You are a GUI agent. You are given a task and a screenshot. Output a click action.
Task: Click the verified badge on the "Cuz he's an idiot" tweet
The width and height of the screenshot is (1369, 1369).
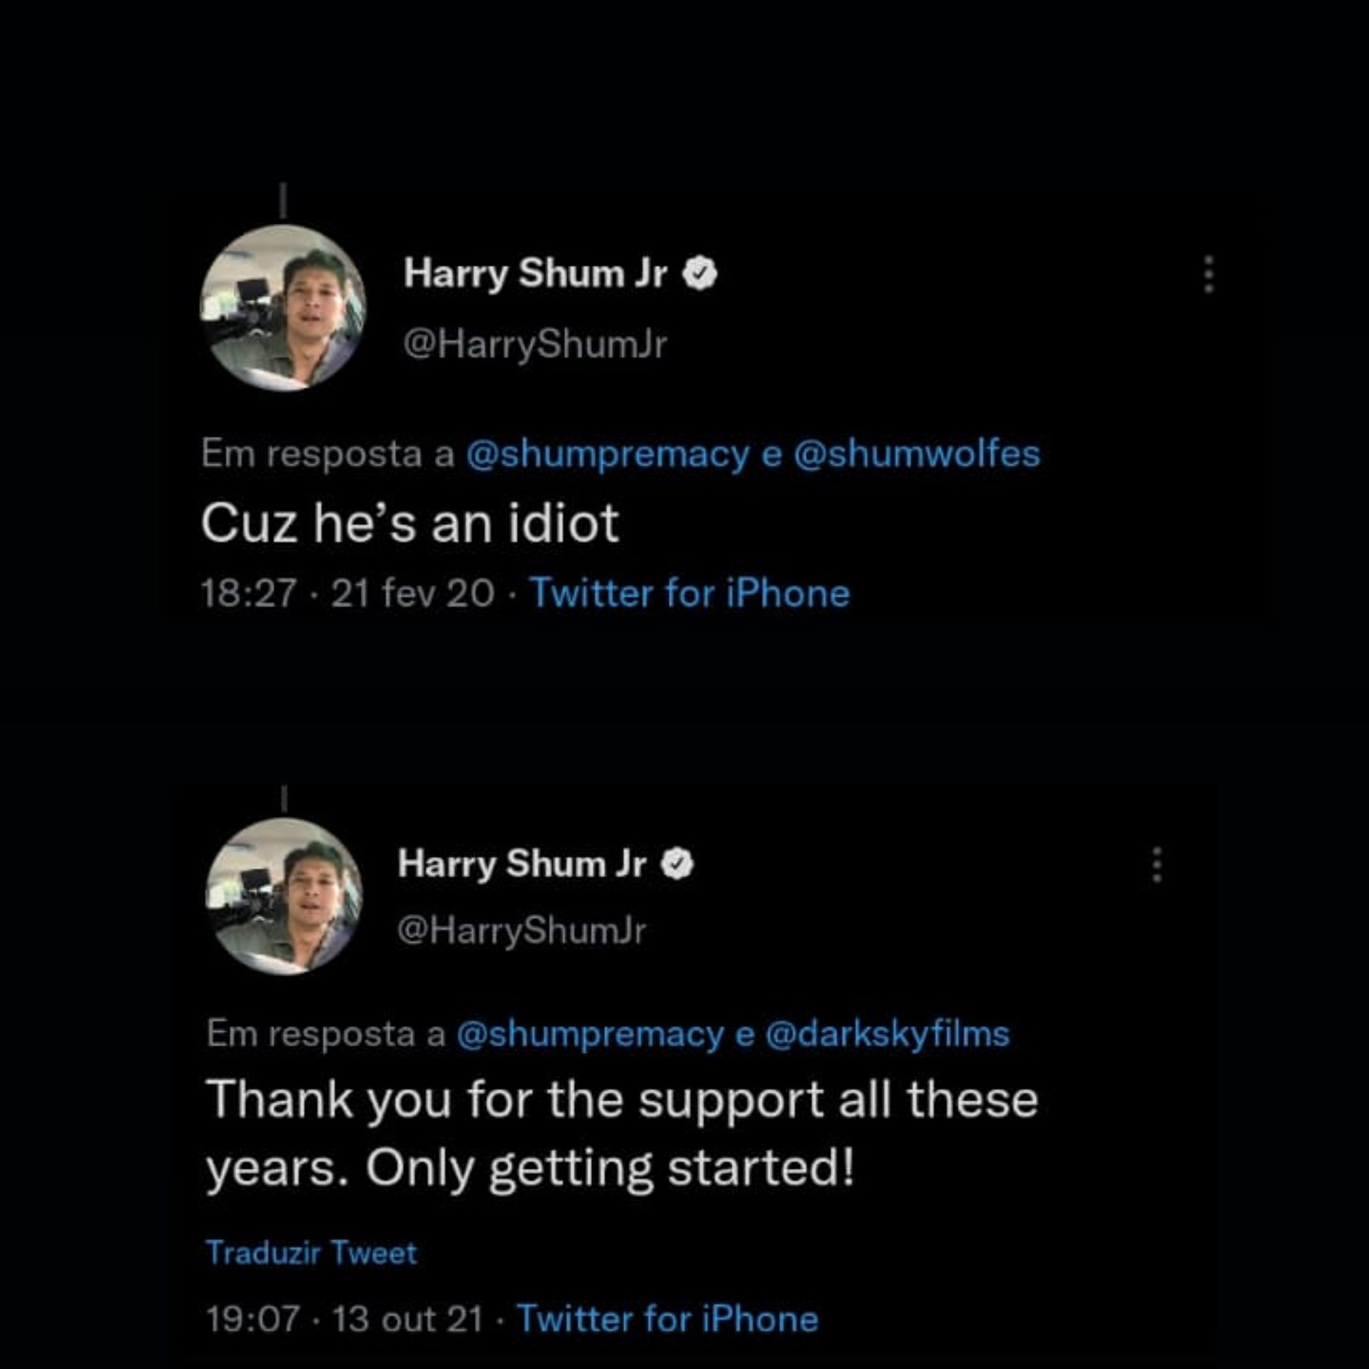click(x=700, y=275)
